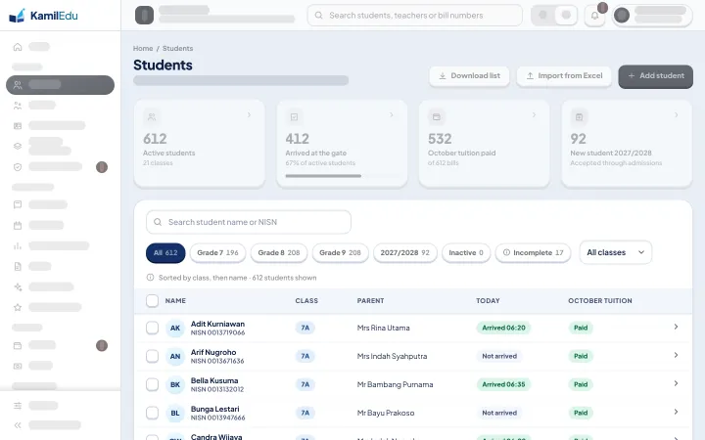
Task: Expand the New student 2027/2028 card chevron
Action: (676, 115)
